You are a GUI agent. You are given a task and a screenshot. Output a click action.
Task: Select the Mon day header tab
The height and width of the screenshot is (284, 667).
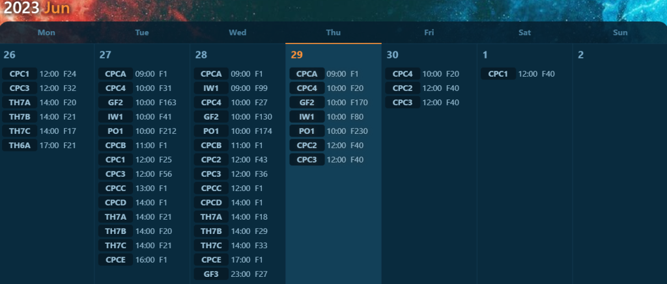46,32
